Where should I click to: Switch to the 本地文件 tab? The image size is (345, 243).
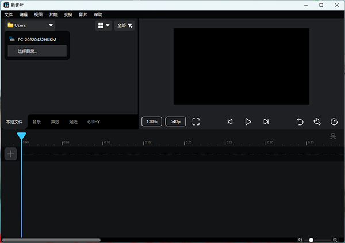tap(14, 122)
